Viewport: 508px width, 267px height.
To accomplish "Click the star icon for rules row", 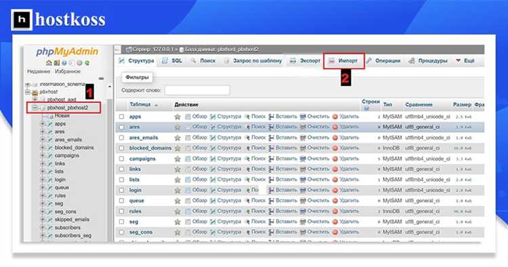I will [x=177, y=211].
